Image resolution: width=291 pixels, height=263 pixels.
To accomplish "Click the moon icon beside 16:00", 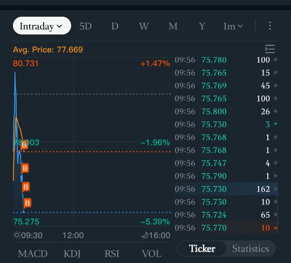I will [x=145, y=235].
